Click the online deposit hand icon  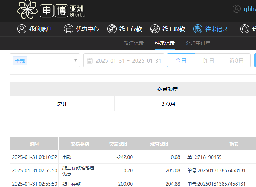tap(112, 29)
